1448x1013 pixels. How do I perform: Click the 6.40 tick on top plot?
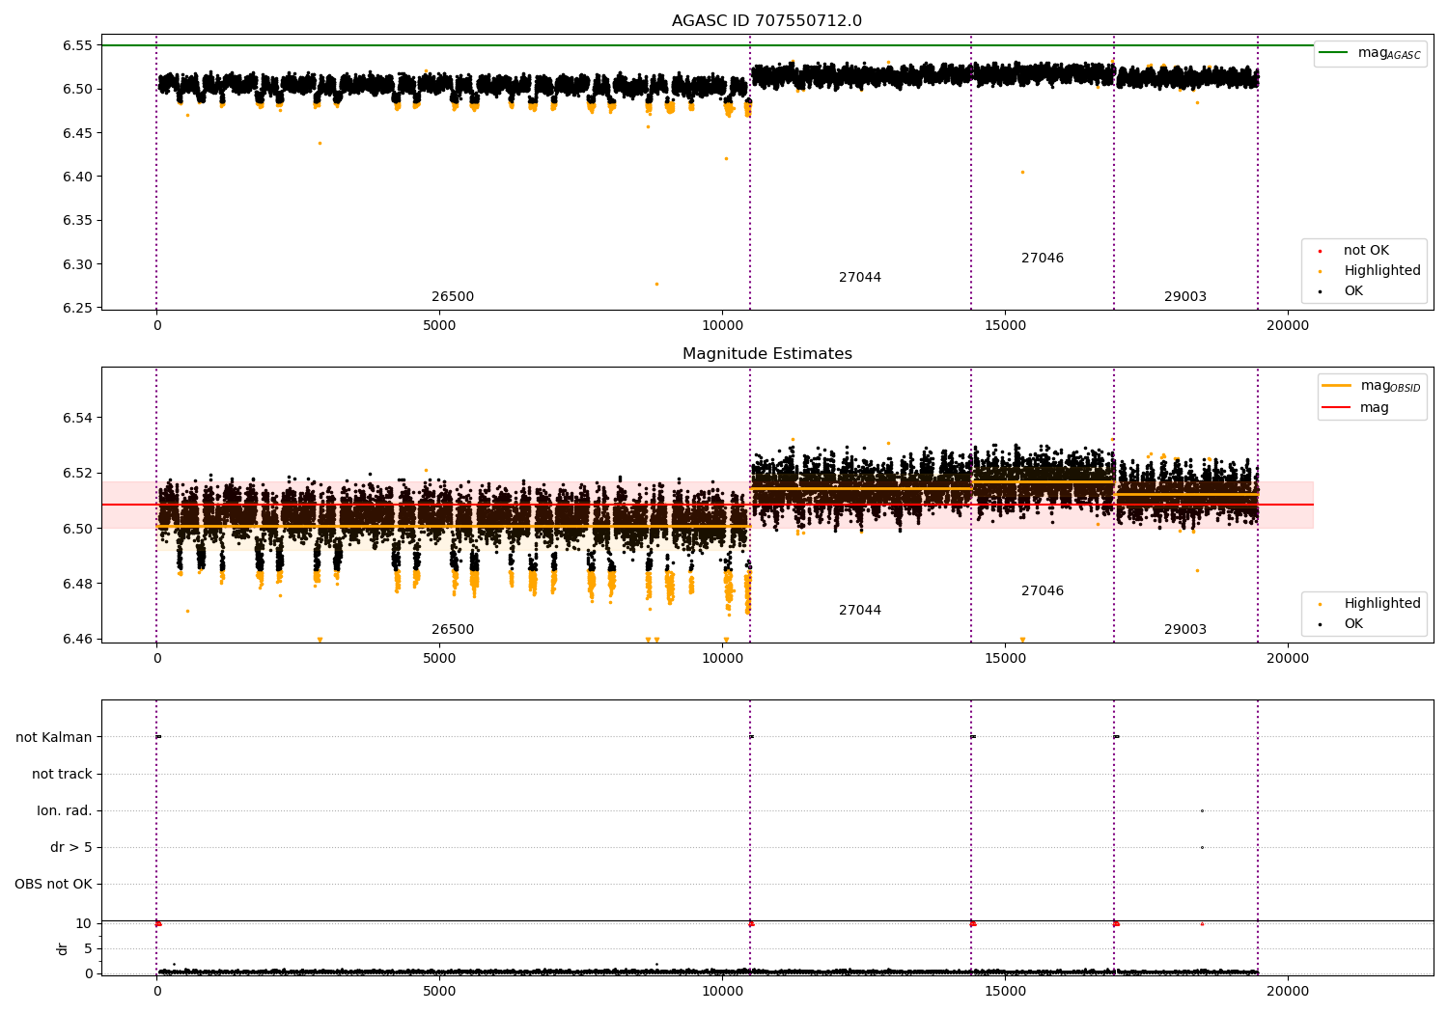[77, 178]
